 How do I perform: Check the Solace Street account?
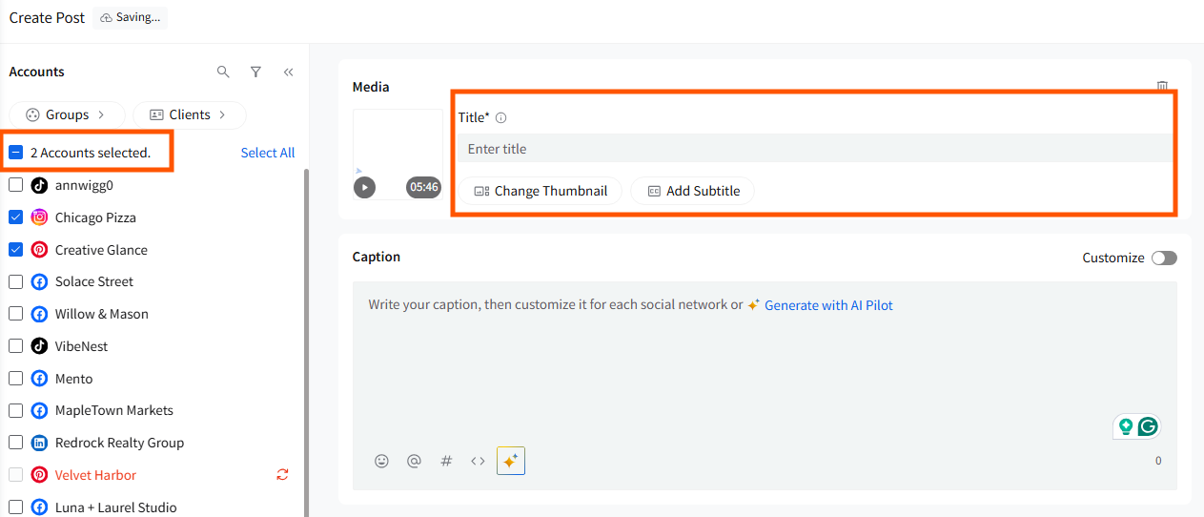pos(16,281)
